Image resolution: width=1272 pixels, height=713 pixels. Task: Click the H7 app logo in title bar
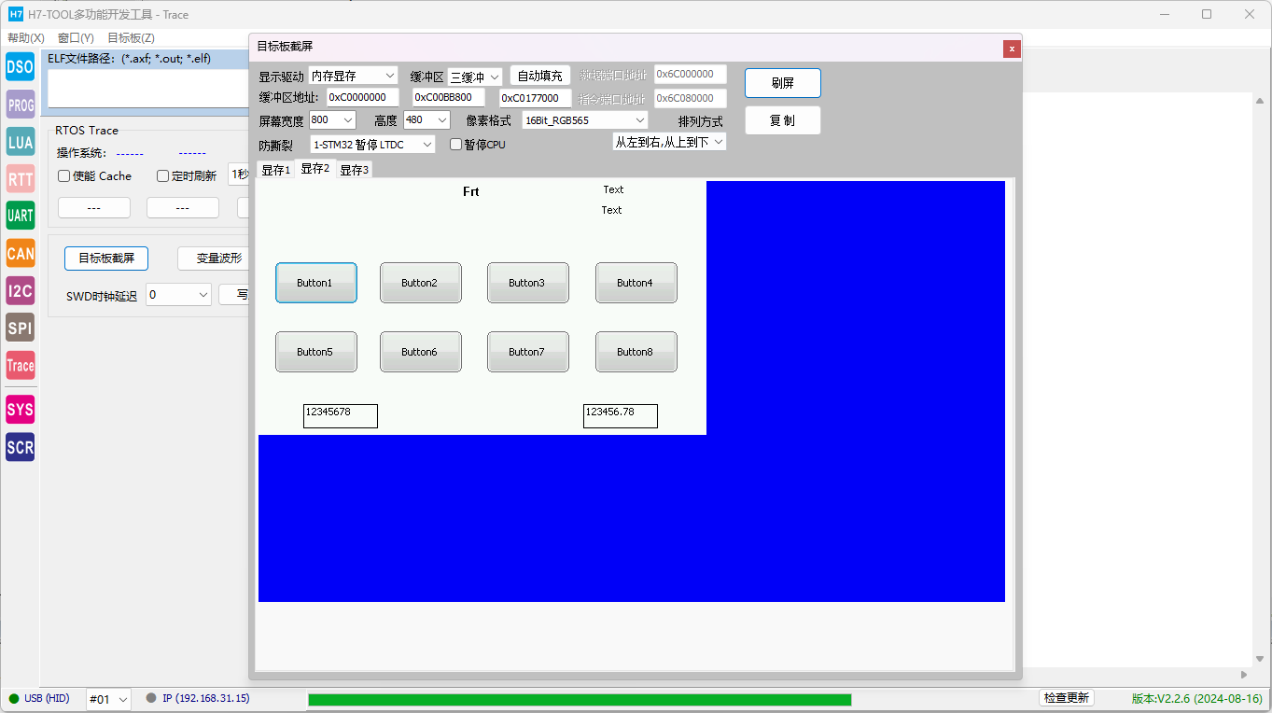click(x=15, y=14)
